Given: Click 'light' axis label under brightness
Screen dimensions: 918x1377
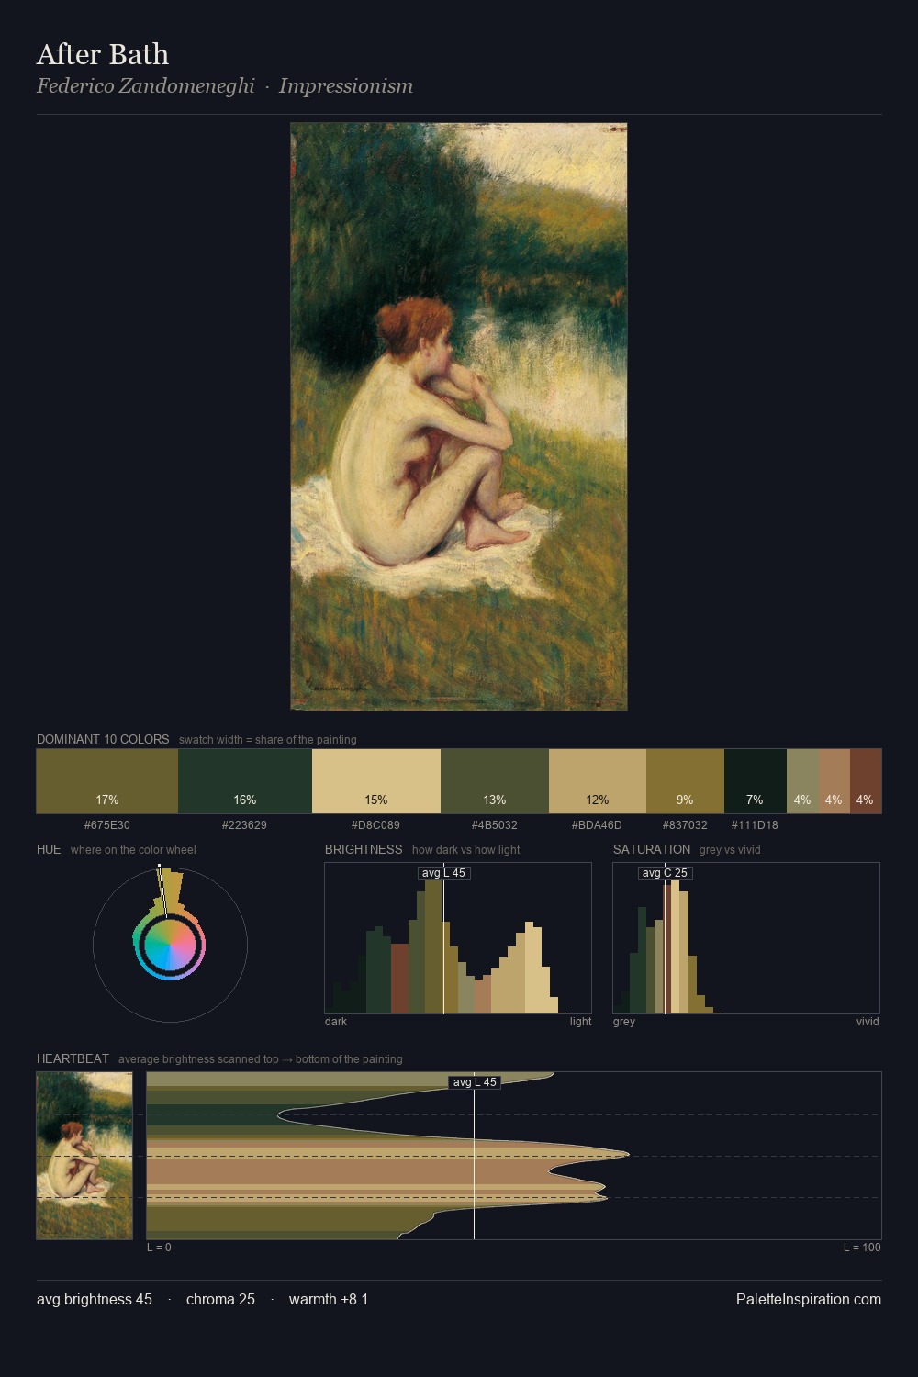Looking at the screenshot, I should (x=580, y=1022).
